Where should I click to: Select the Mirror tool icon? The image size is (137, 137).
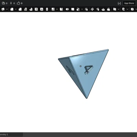coord(61,9)
